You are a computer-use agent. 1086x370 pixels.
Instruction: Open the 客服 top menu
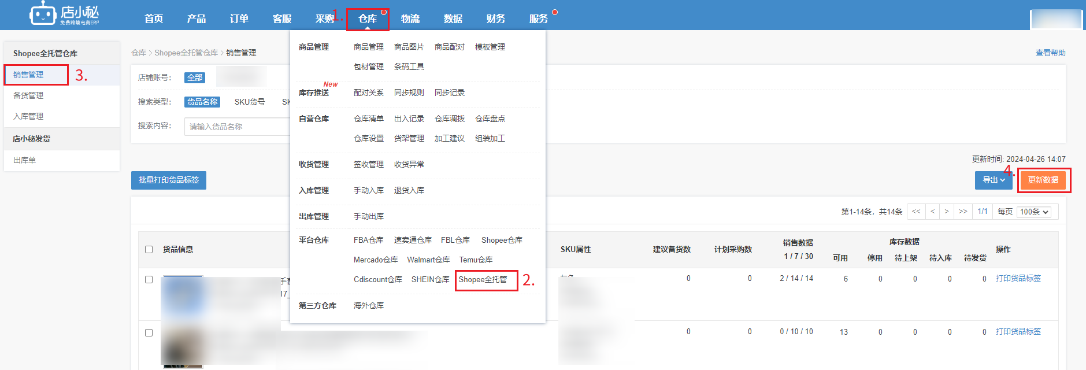pyautogui.click(x=282, y=18)
